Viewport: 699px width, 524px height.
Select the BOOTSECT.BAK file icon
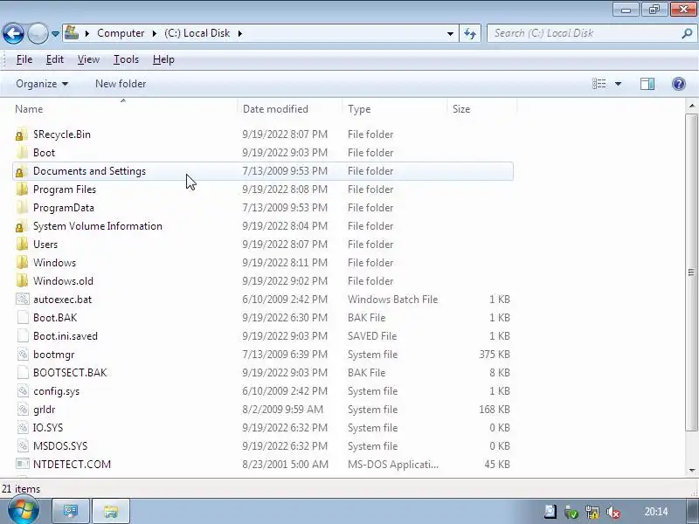point(23,373)
